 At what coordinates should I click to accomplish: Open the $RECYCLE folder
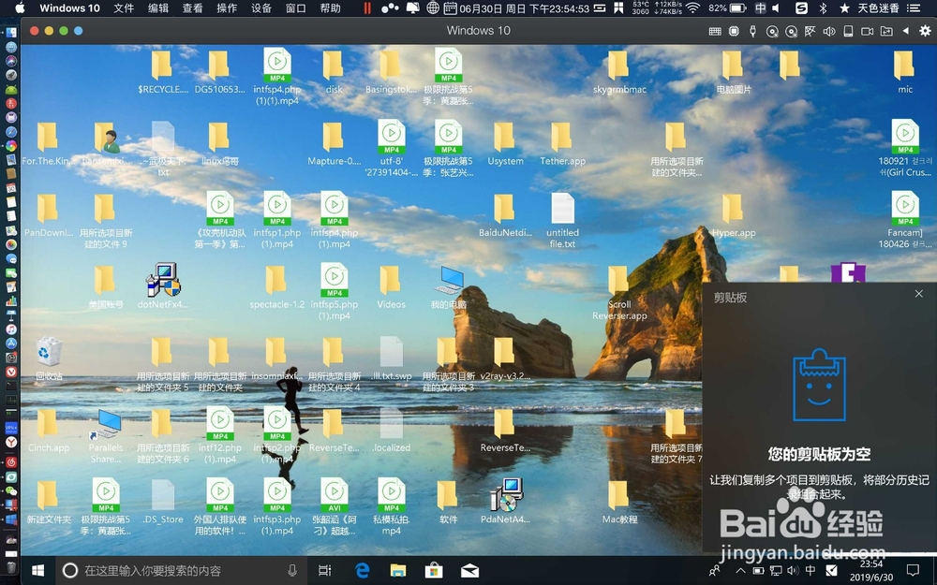pyautogui.click(x=162, y=72)
